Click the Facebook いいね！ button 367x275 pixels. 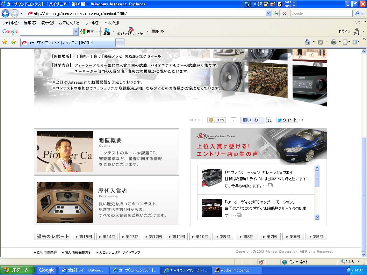point(252,120)
